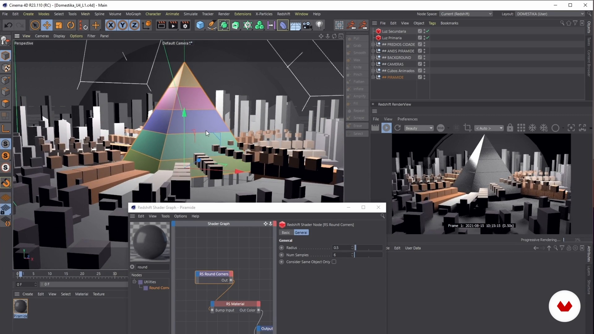Add a Light bulb object

coord(319,25)
